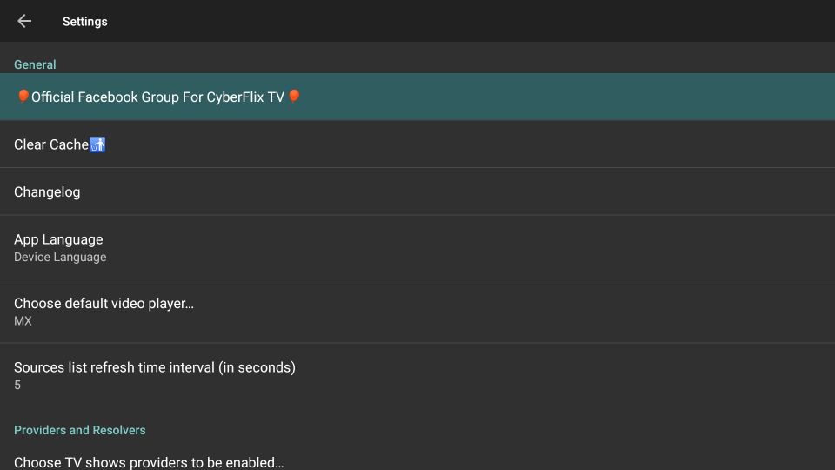Open Choose default video player setting
The width and height of the screenshot is (835, 470).
click(x=417, y=312)
